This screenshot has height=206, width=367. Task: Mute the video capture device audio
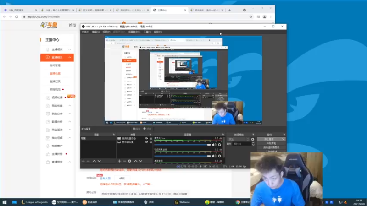click(x=214, y=156)
